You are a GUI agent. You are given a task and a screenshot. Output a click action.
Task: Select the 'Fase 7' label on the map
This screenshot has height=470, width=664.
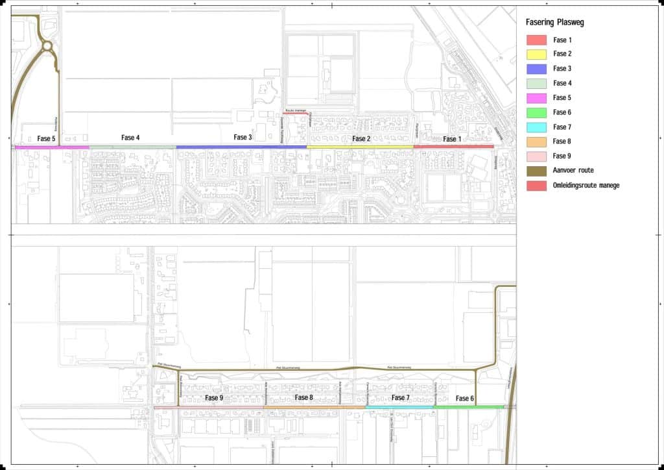pos(401,397)
